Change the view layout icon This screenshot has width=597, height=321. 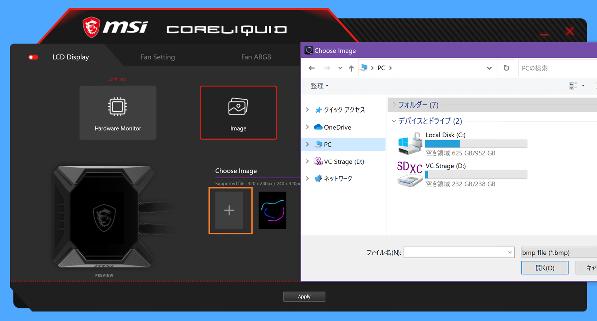pos(574,86)
